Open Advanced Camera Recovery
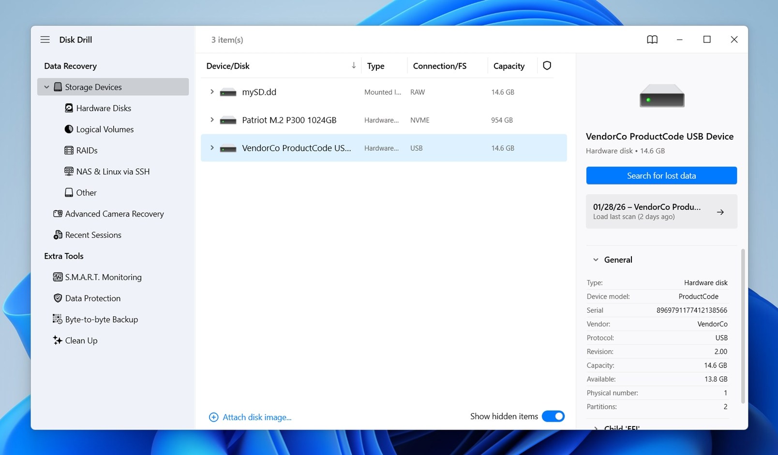 114,213
